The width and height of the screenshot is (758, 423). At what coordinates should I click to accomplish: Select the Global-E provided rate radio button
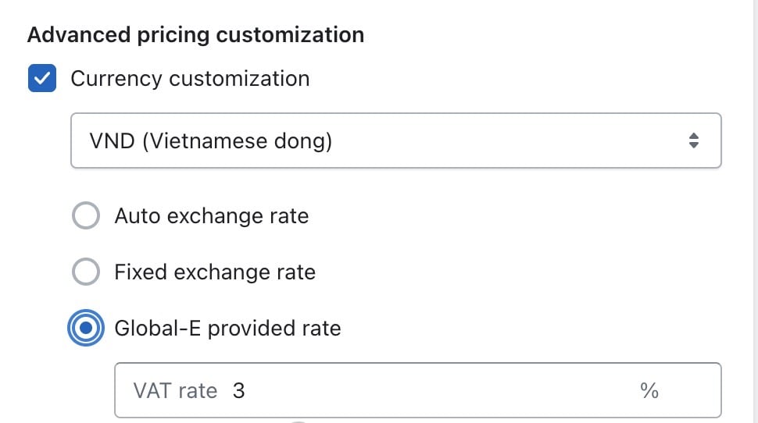(x=86, y=328)
